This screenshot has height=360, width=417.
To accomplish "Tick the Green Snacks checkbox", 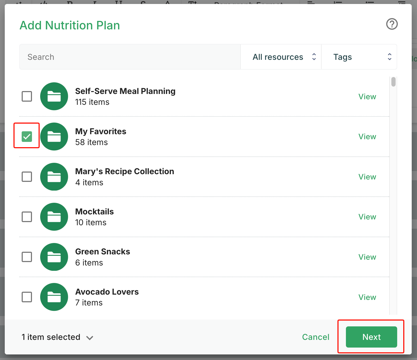I will click(27, 257).
